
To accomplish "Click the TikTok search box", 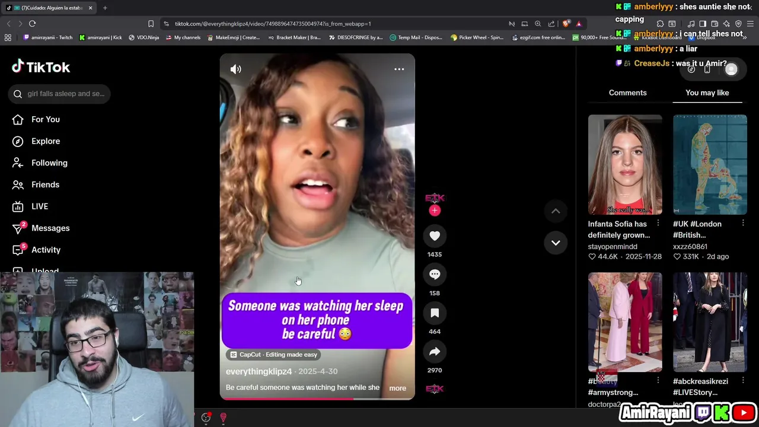I will click(59, 94).
